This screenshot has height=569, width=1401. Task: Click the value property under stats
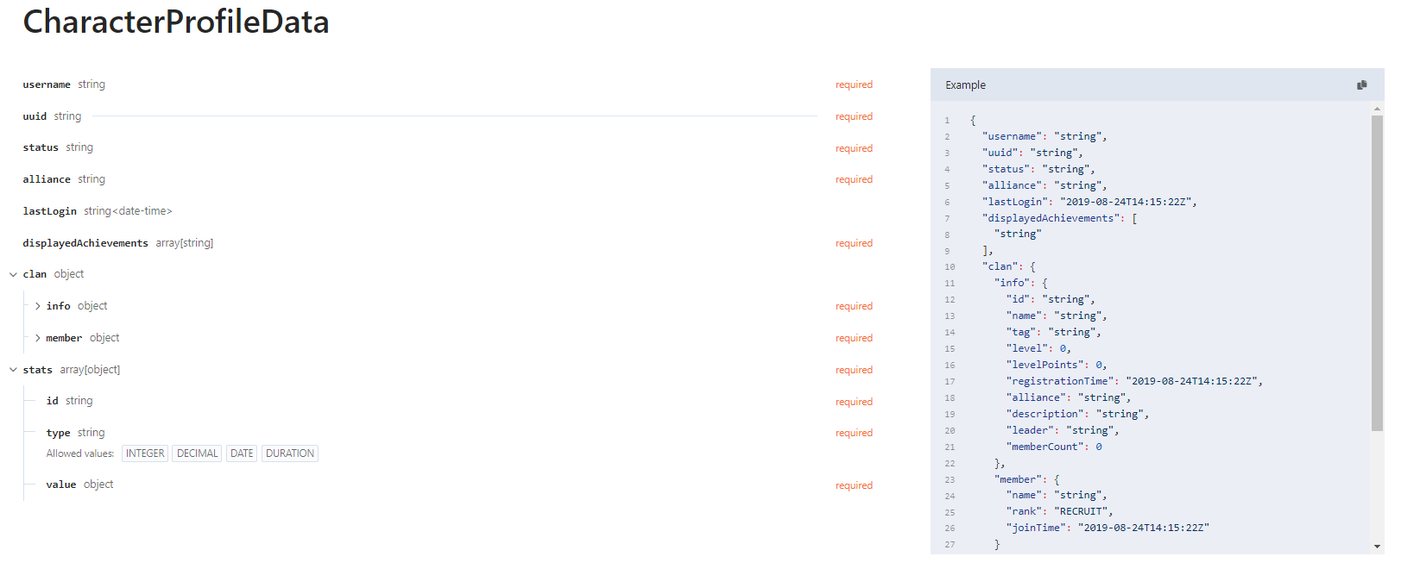61,485
